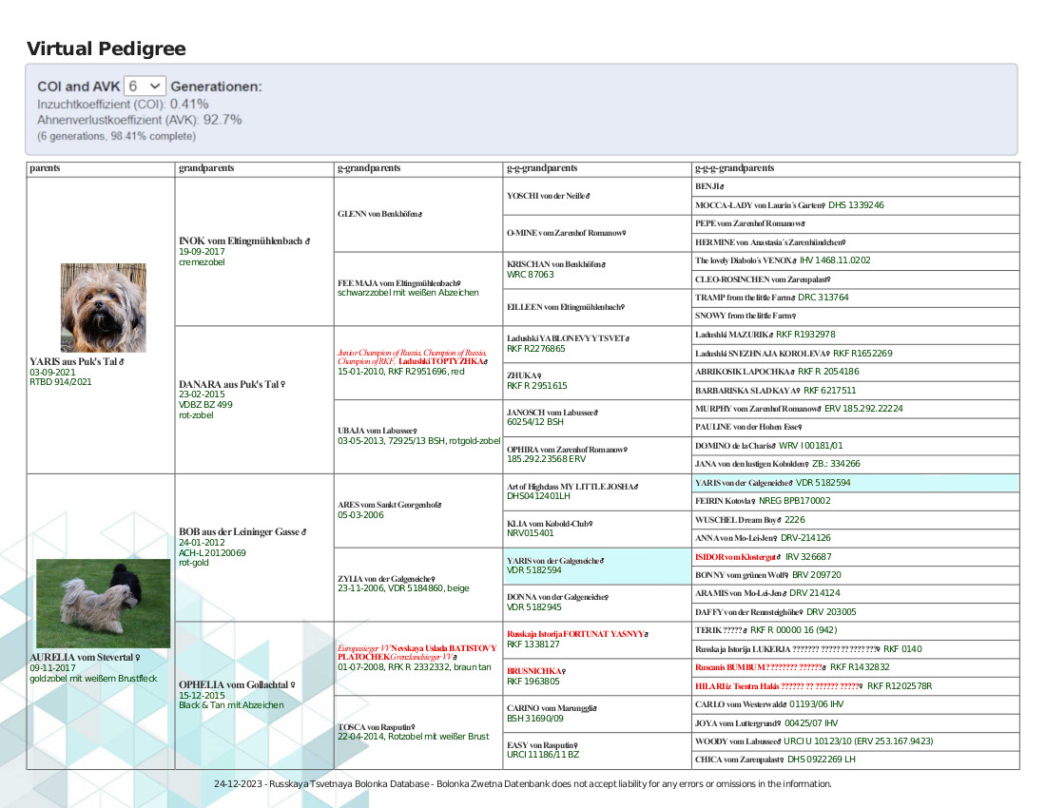Screen dimensions: 1046x808
Task: Open the generations dropdown showing 6
Action: pos(145,86)
